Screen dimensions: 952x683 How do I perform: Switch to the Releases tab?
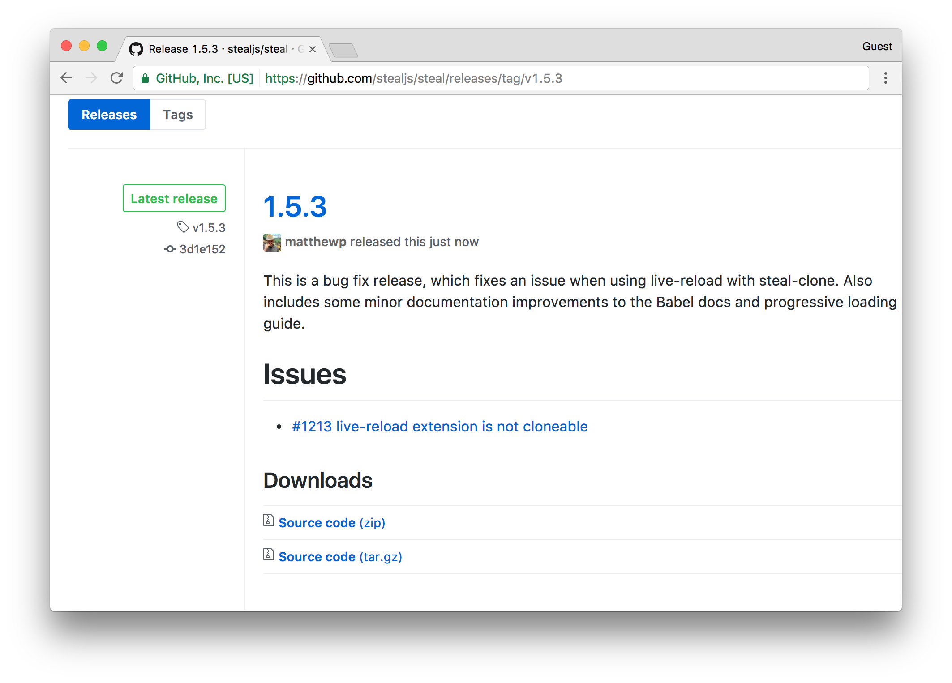[109, 115]
